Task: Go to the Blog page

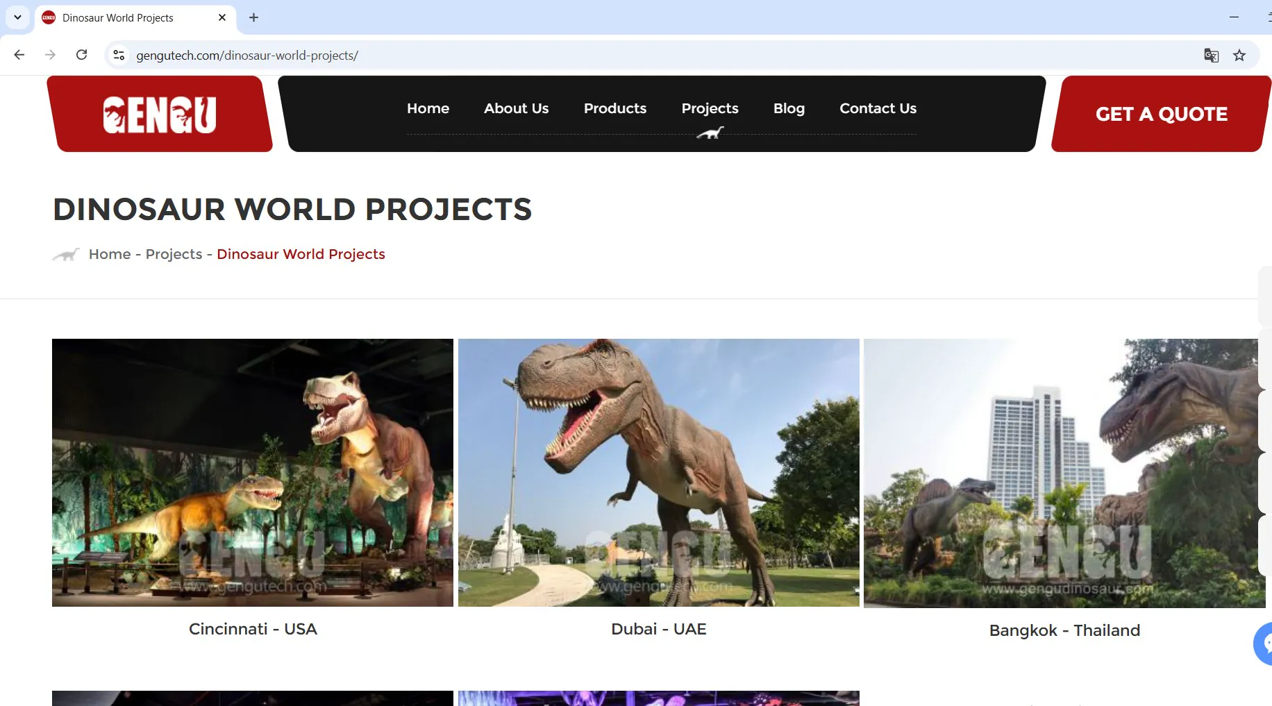Action: coord(789,108)
